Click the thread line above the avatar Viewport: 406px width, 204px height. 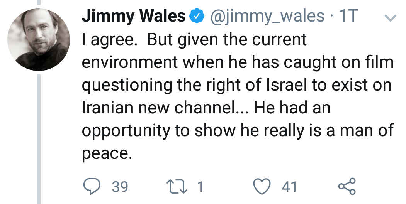pyautogui.click(x=39, y=3)
